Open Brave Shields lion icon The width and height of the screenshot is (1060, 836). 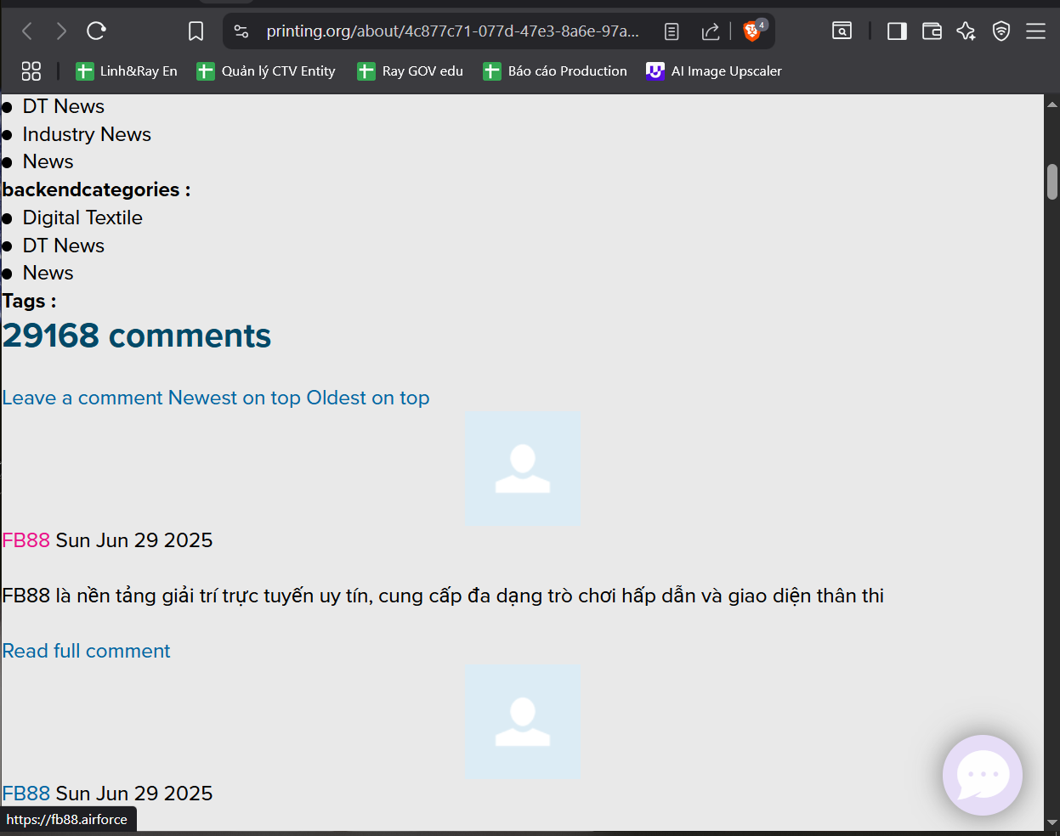click(x=752, y=31)
